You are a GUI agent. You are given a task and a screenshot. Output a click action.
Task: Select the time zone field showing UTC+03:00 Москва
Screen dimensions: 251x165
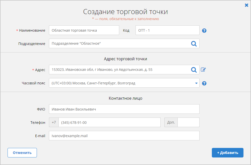(x=120, y=83)
